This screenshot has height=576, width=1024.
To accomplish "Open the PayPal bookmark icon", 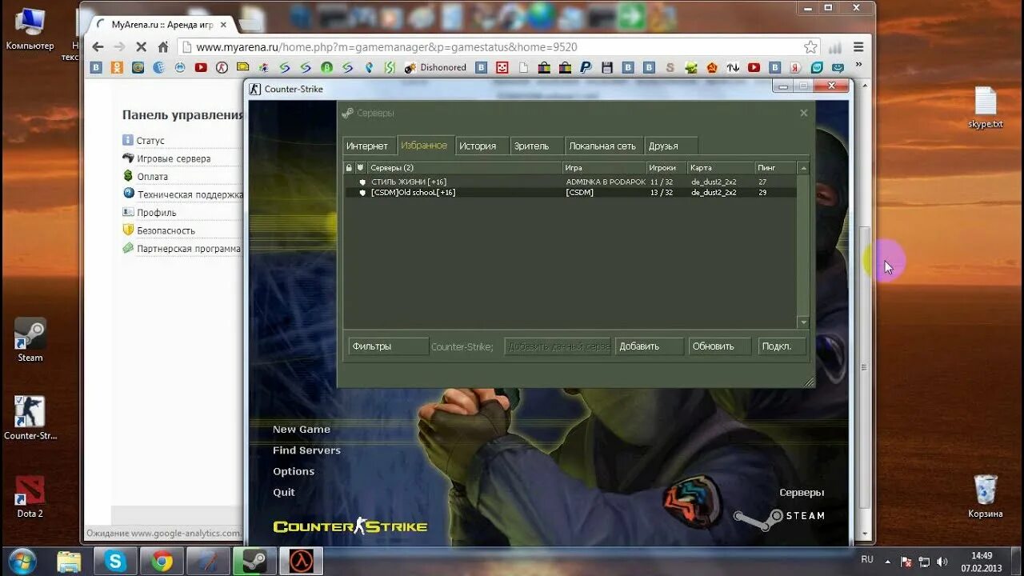I will click(x=586, y=68).
